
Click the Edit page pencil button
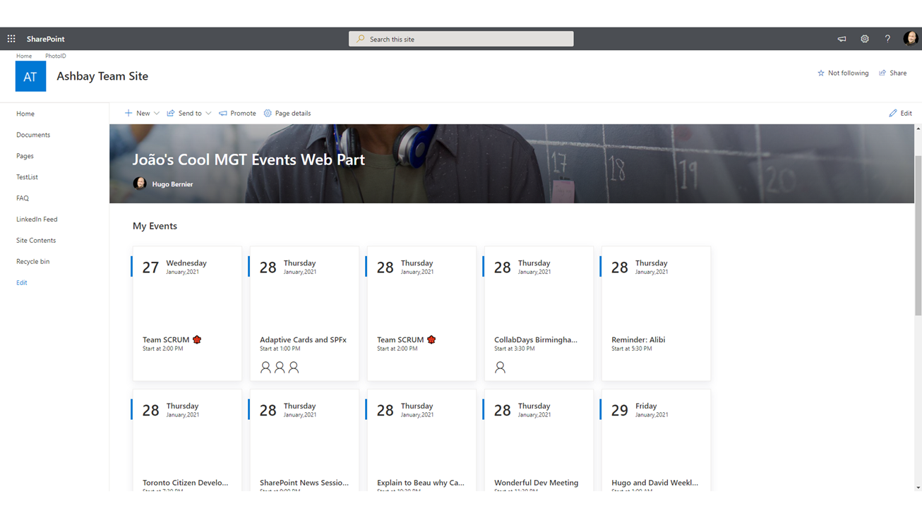pyautogui.click(x=900, y=113)
